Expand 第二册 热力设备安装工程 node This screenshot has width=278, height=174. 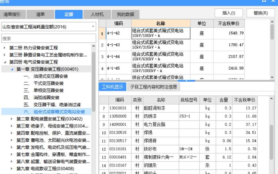tap(5, 48)
